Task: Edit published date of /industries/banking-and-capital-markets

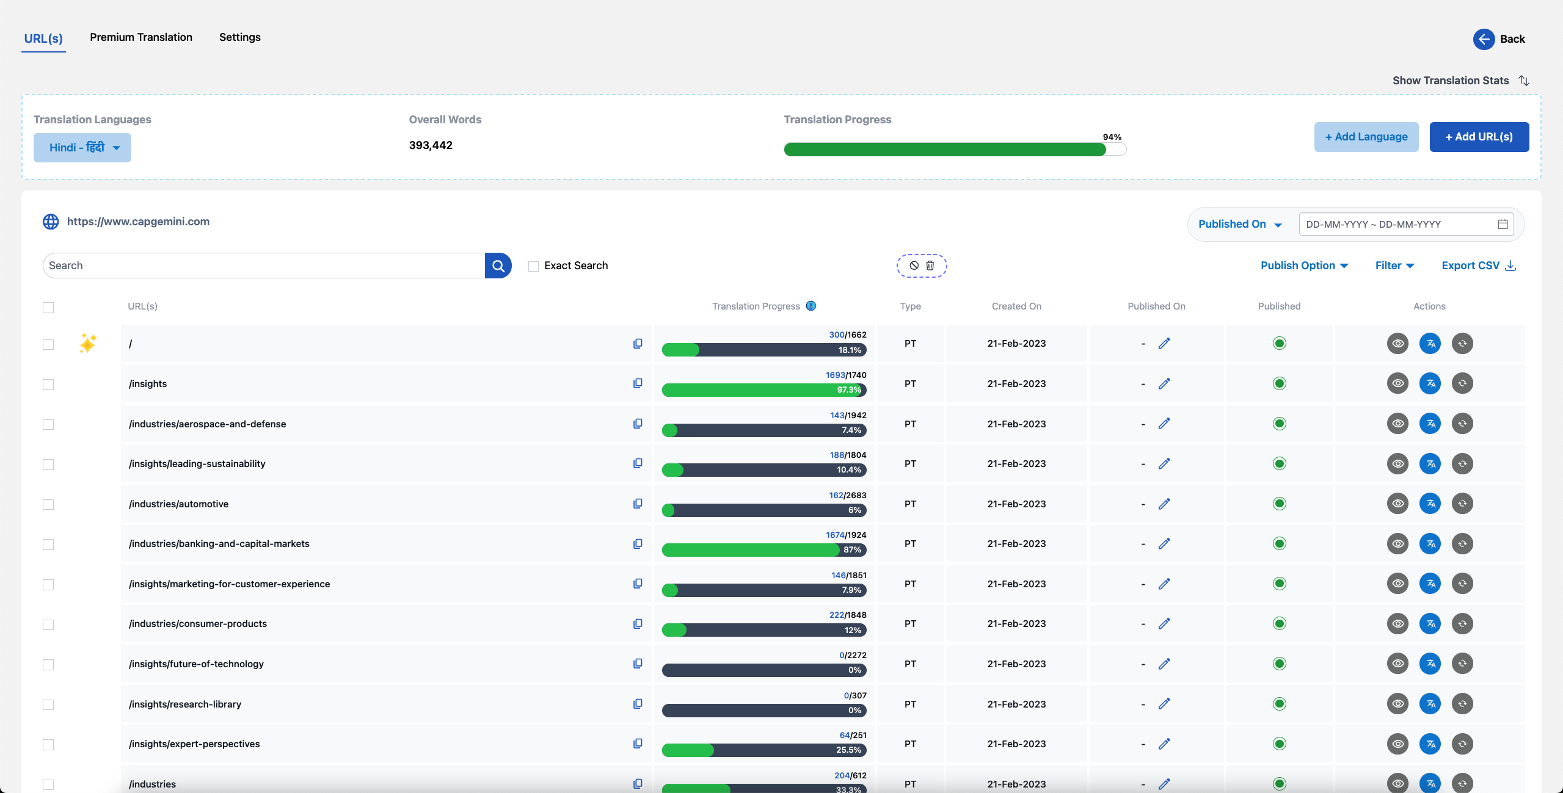Action: point(1164,543)
